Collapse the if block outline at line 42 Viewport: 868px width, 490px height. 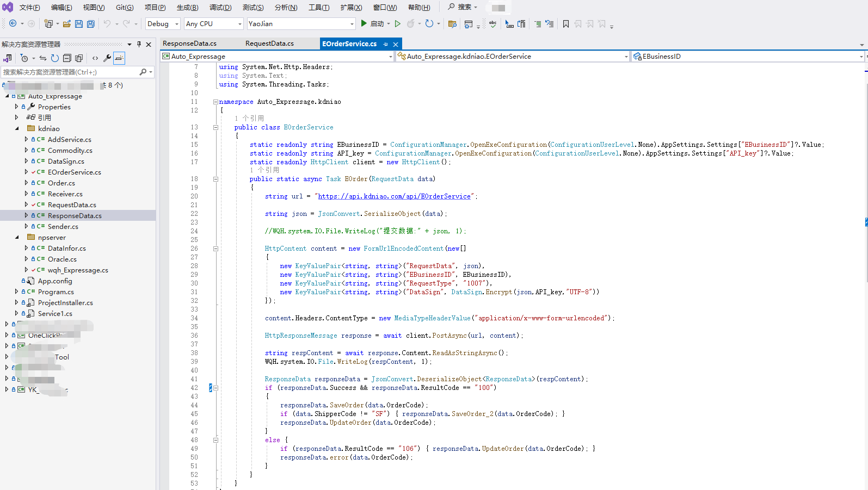216,388
